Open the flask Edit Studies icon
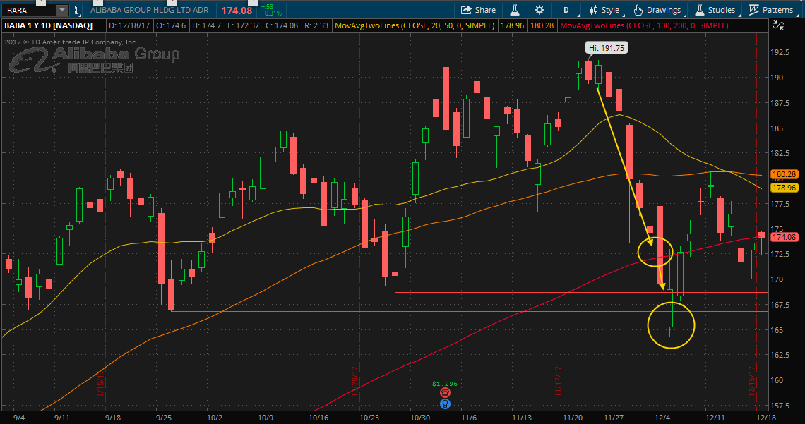This screenshot has height=424, width=805. point(514,10)
